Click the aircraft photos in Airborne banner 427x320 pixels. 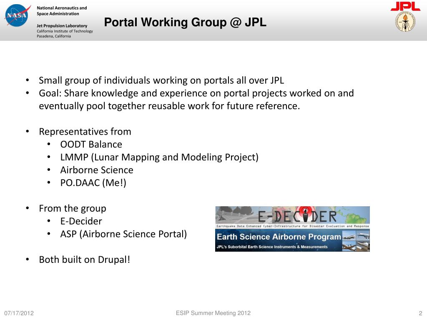[356, 240]
